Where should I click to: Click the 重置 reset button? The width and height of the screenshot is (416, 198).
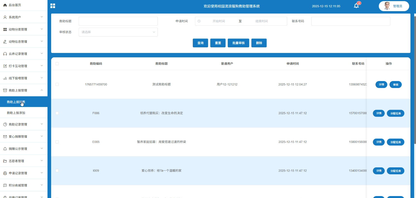pyautogui.click(x=218, y=43)
